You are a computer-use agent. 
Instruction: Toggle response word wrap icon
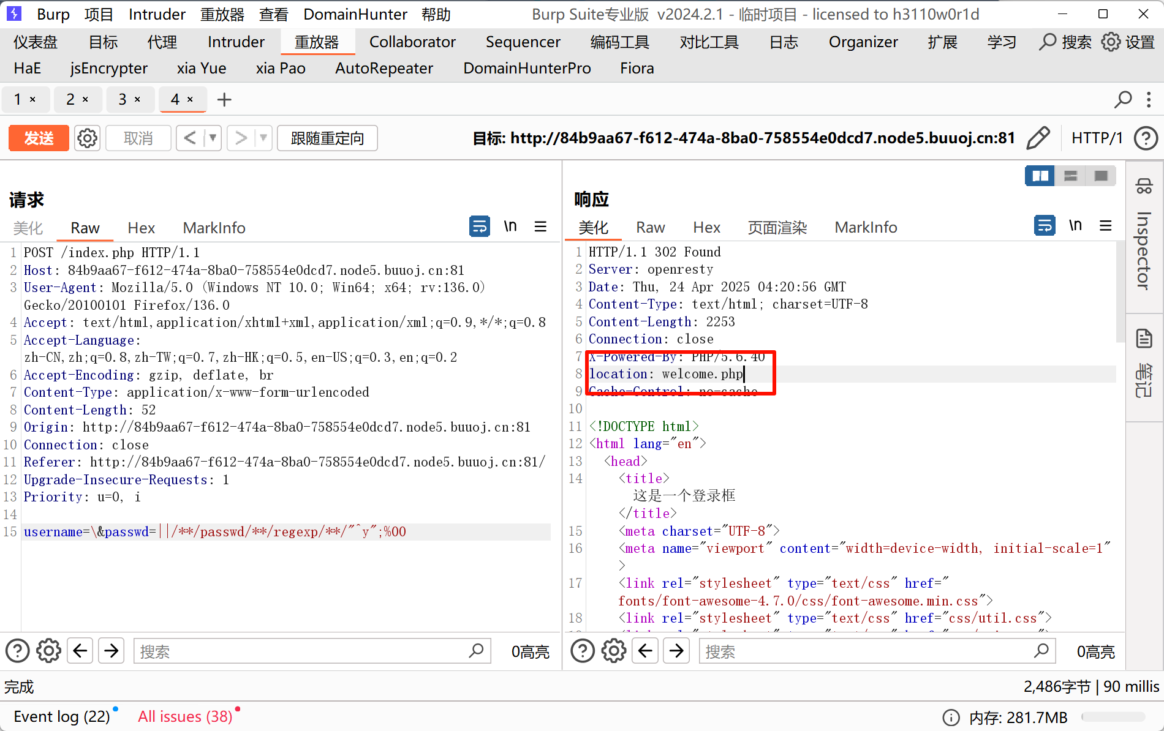coord(1045,226)
